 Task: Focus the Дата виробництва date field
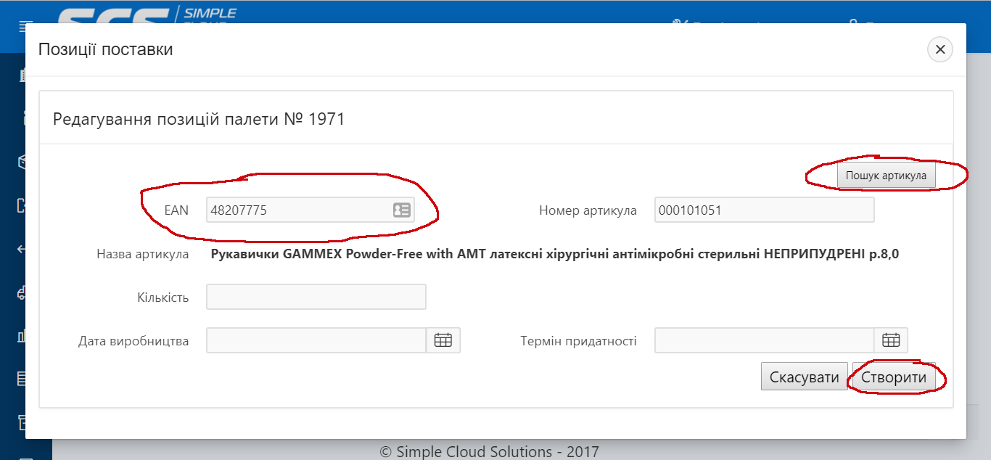pyautogui.click(x=316, y=340)
